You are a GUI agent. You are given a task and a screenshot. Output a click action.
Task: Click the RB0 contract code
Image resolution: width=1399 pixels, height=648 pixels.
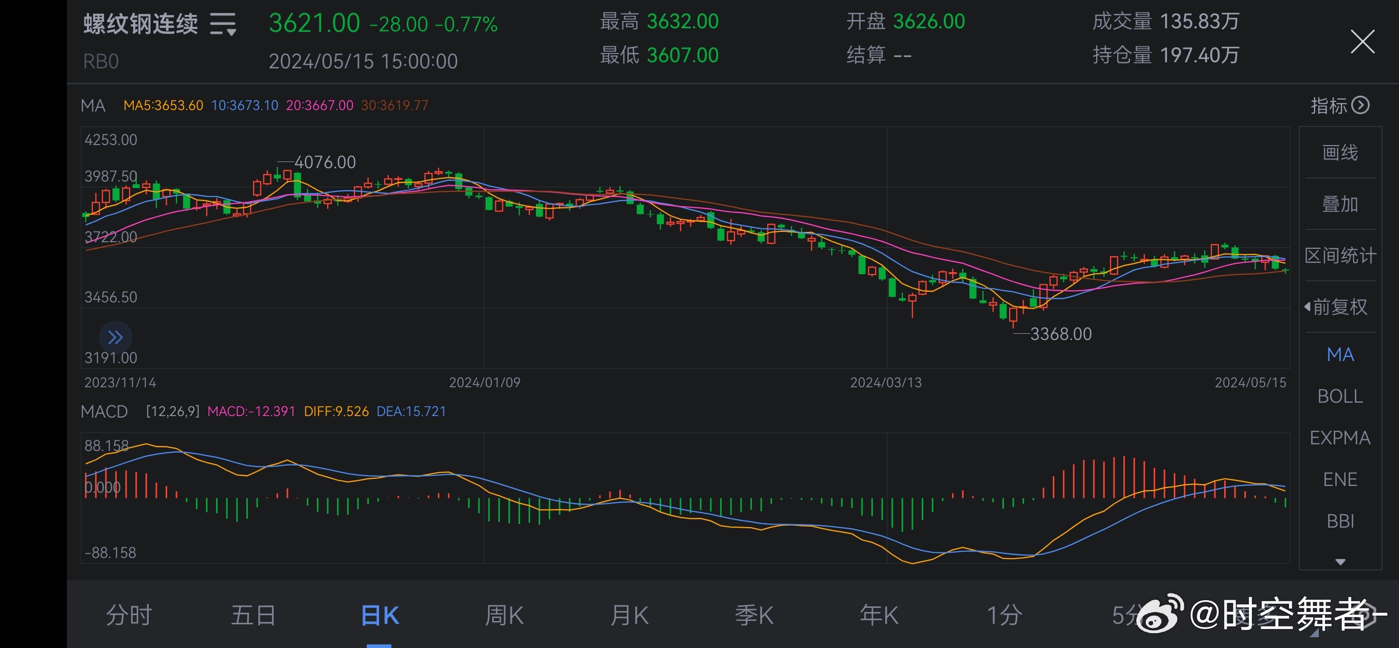(x=100, y=61)
